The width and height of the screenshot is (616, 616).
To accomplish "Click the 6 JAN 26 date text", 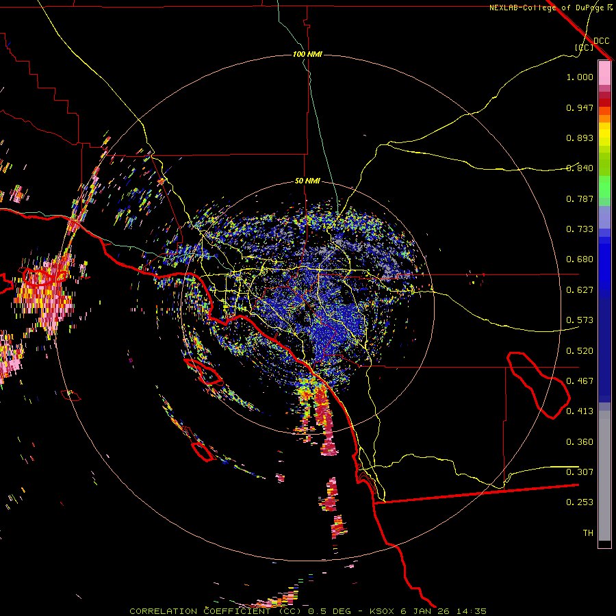I will 426,611.
